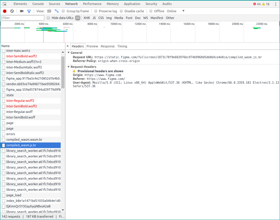Click file icon of figma_app.917ba5c4e210852d1b4b0 row

(x=4, y=79)
